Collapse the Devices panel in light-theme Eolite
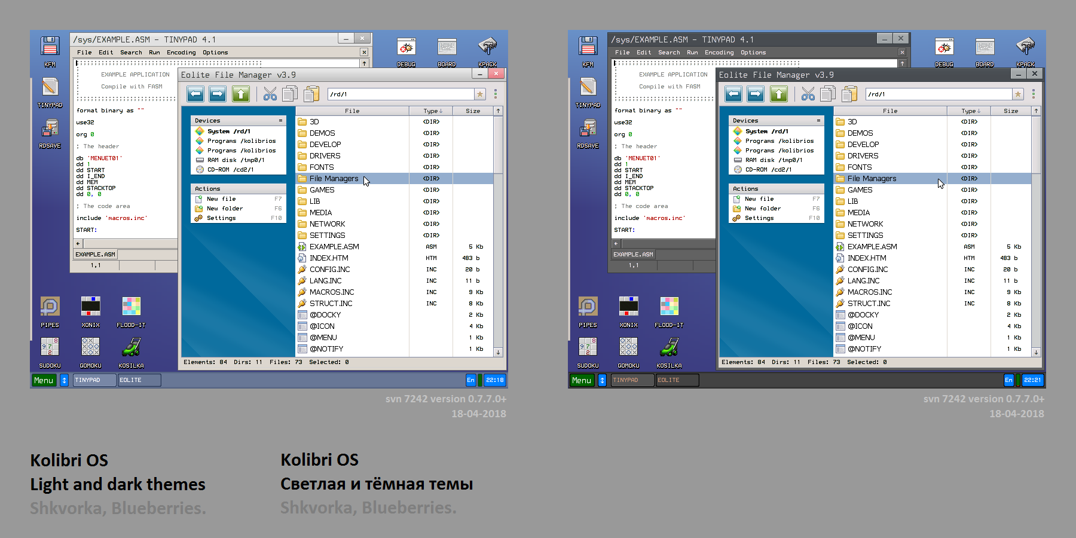Image resolution: width=1076 pixels, height=538 pixels. click(280, 121)
